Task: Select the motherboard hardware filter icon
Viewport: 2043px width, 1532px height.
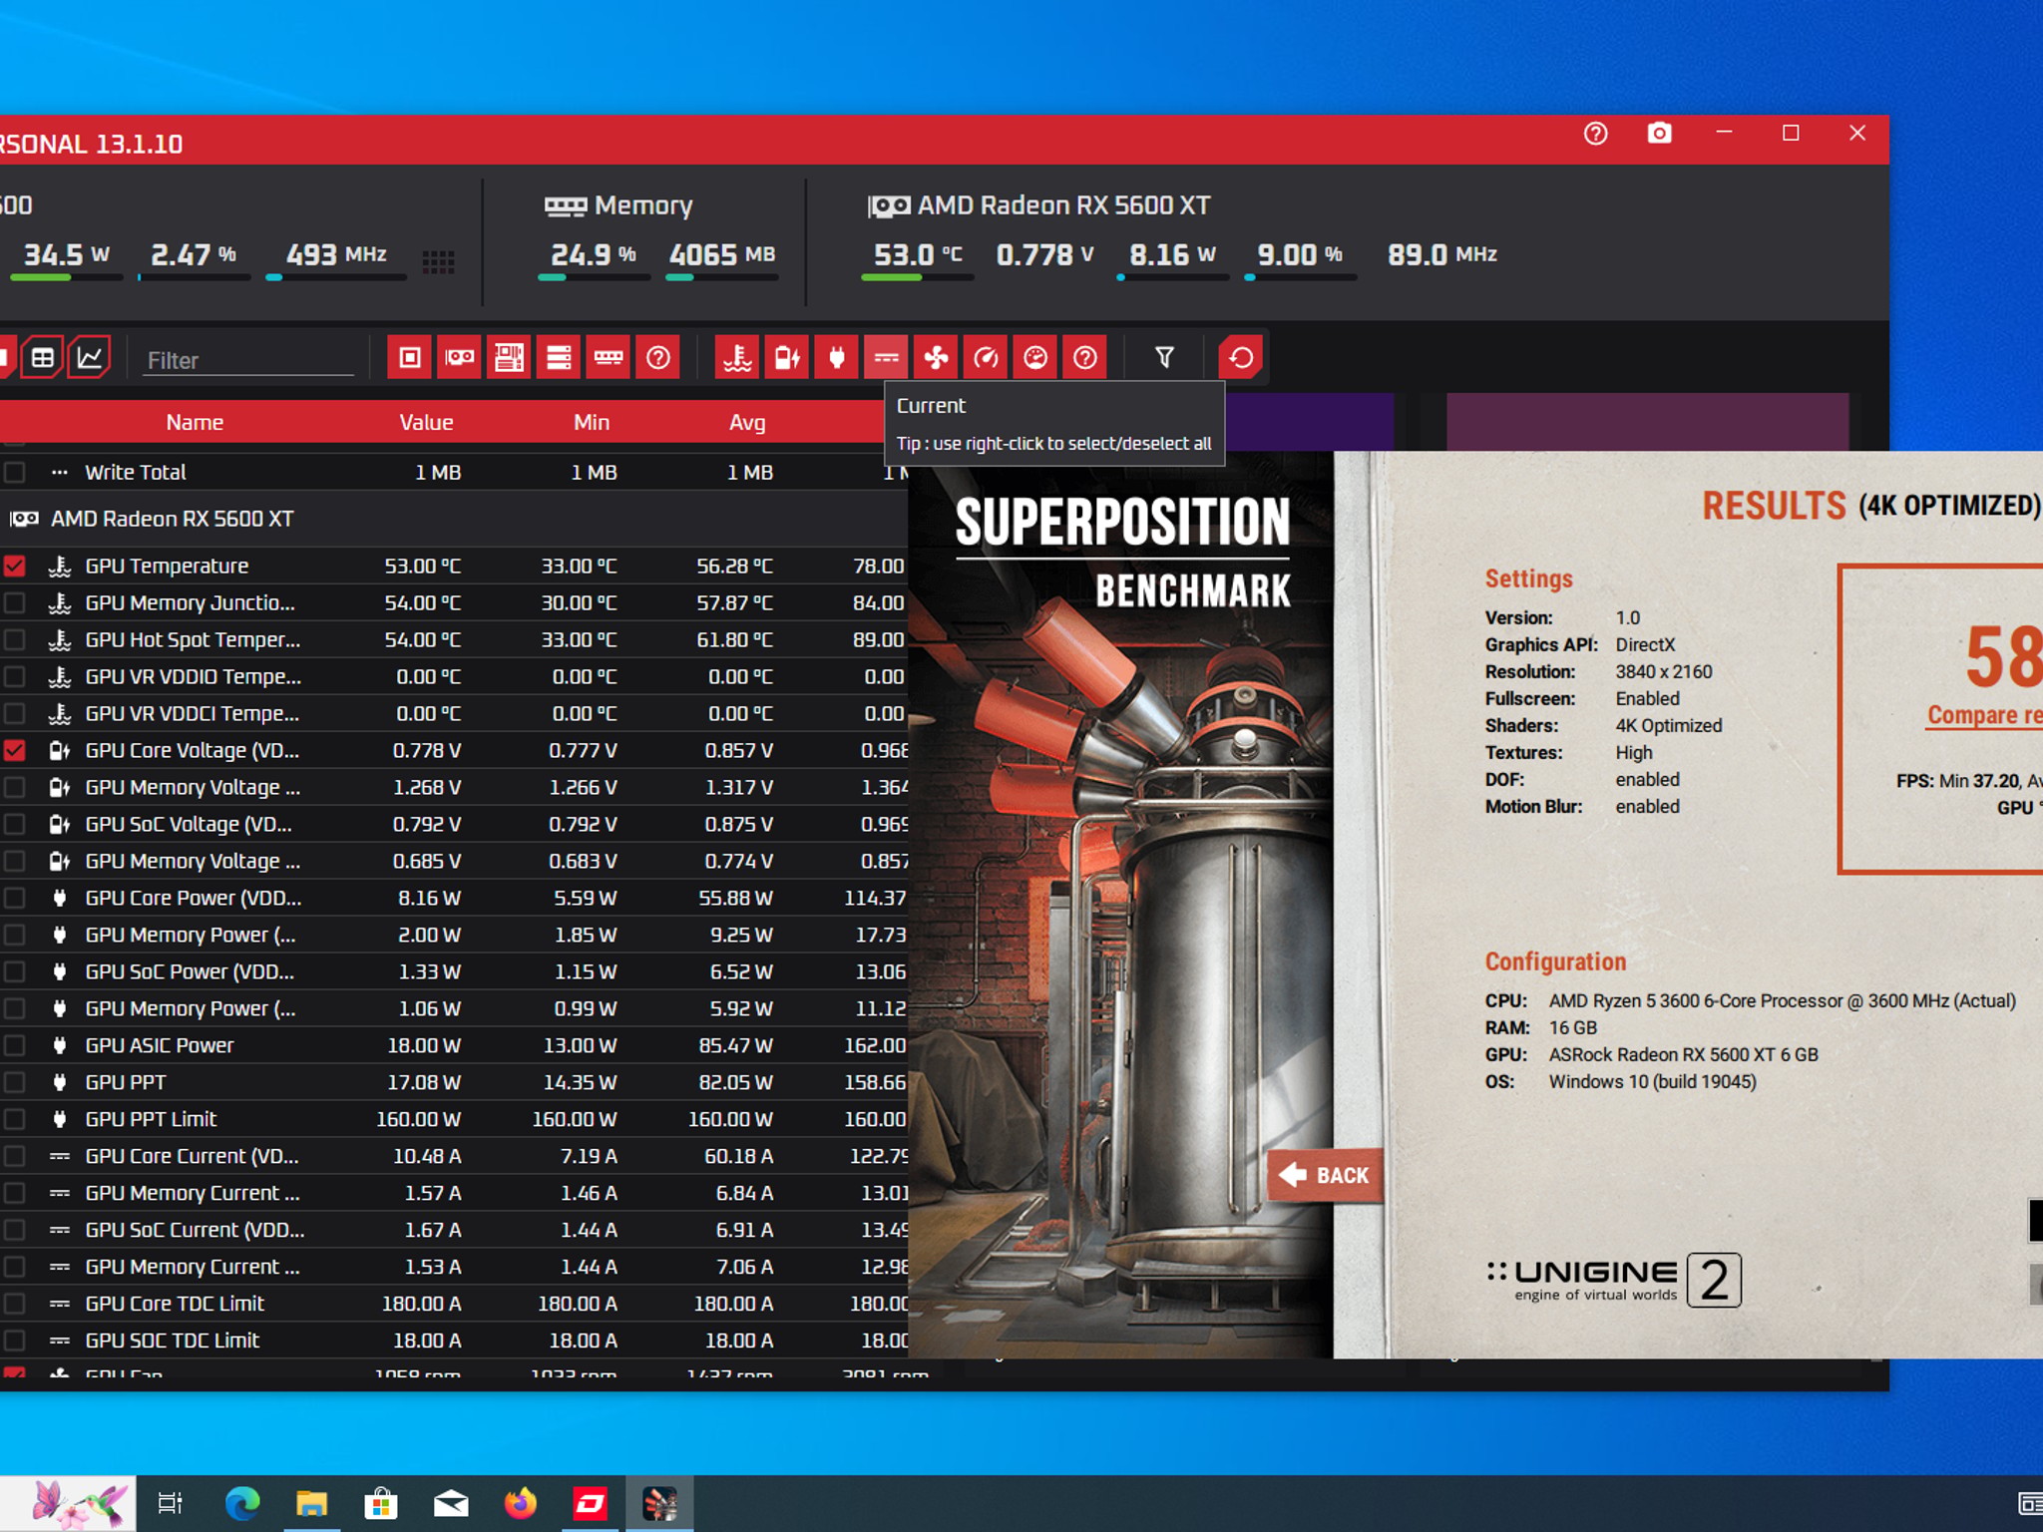Action: pyautogui.click(x=509, y=357)
